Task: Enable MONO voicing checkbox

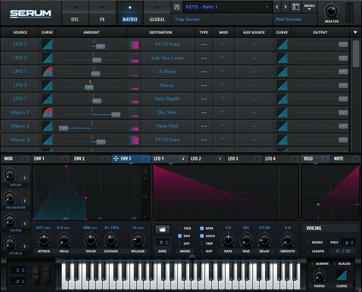Action: pos(308,242)
